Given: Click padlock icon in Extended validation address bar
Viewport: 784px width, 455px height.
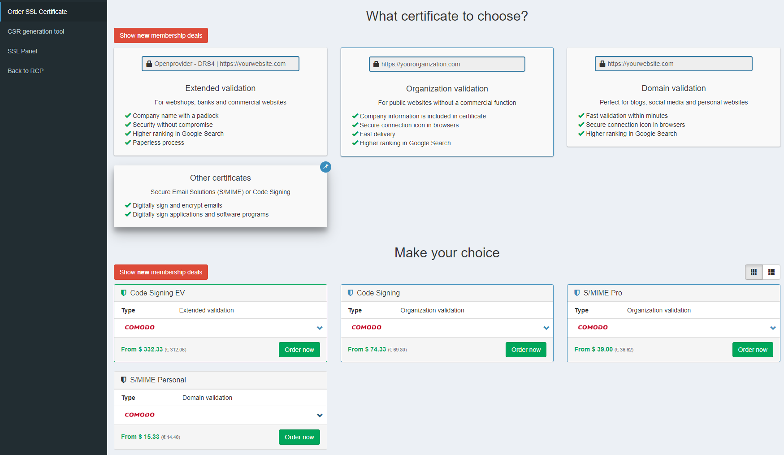Looking at the screenshot, I should pyautogui.click(x=149, y=64).
